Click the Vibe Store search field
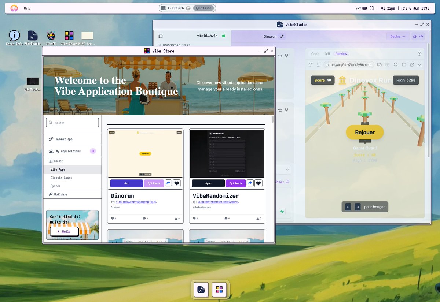Viewport: 440px width, 302px height. 72,123
